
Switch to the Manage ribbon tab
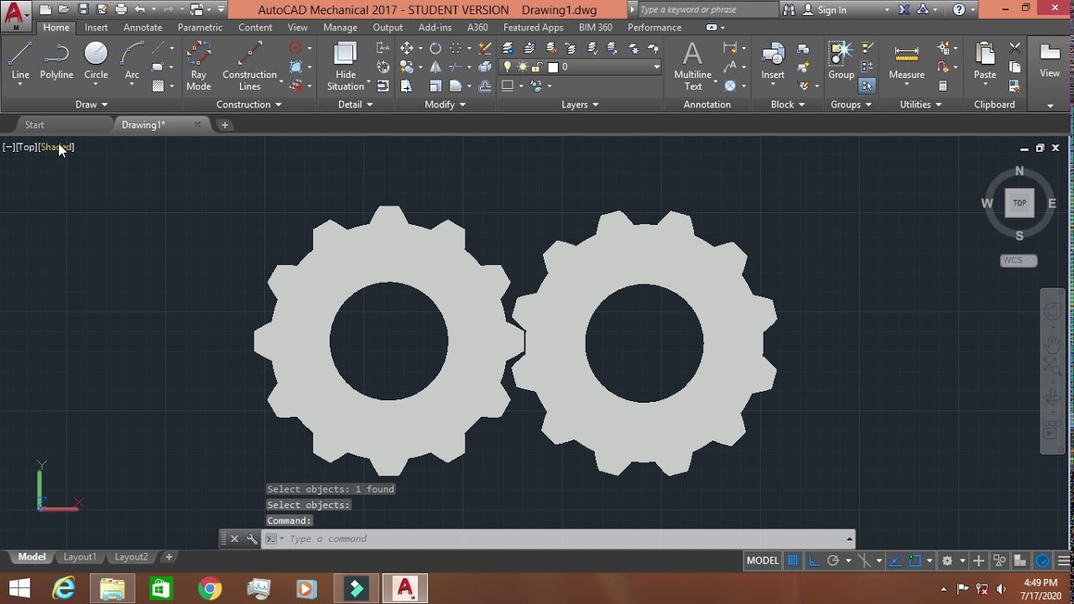[340, 28]
